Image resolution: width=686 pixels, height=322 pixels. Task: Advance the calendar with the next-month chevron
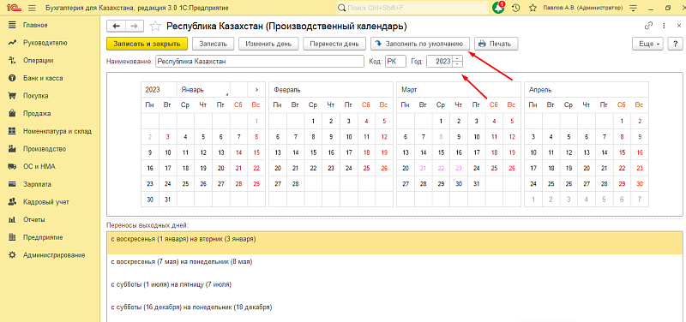pos(256,90)
